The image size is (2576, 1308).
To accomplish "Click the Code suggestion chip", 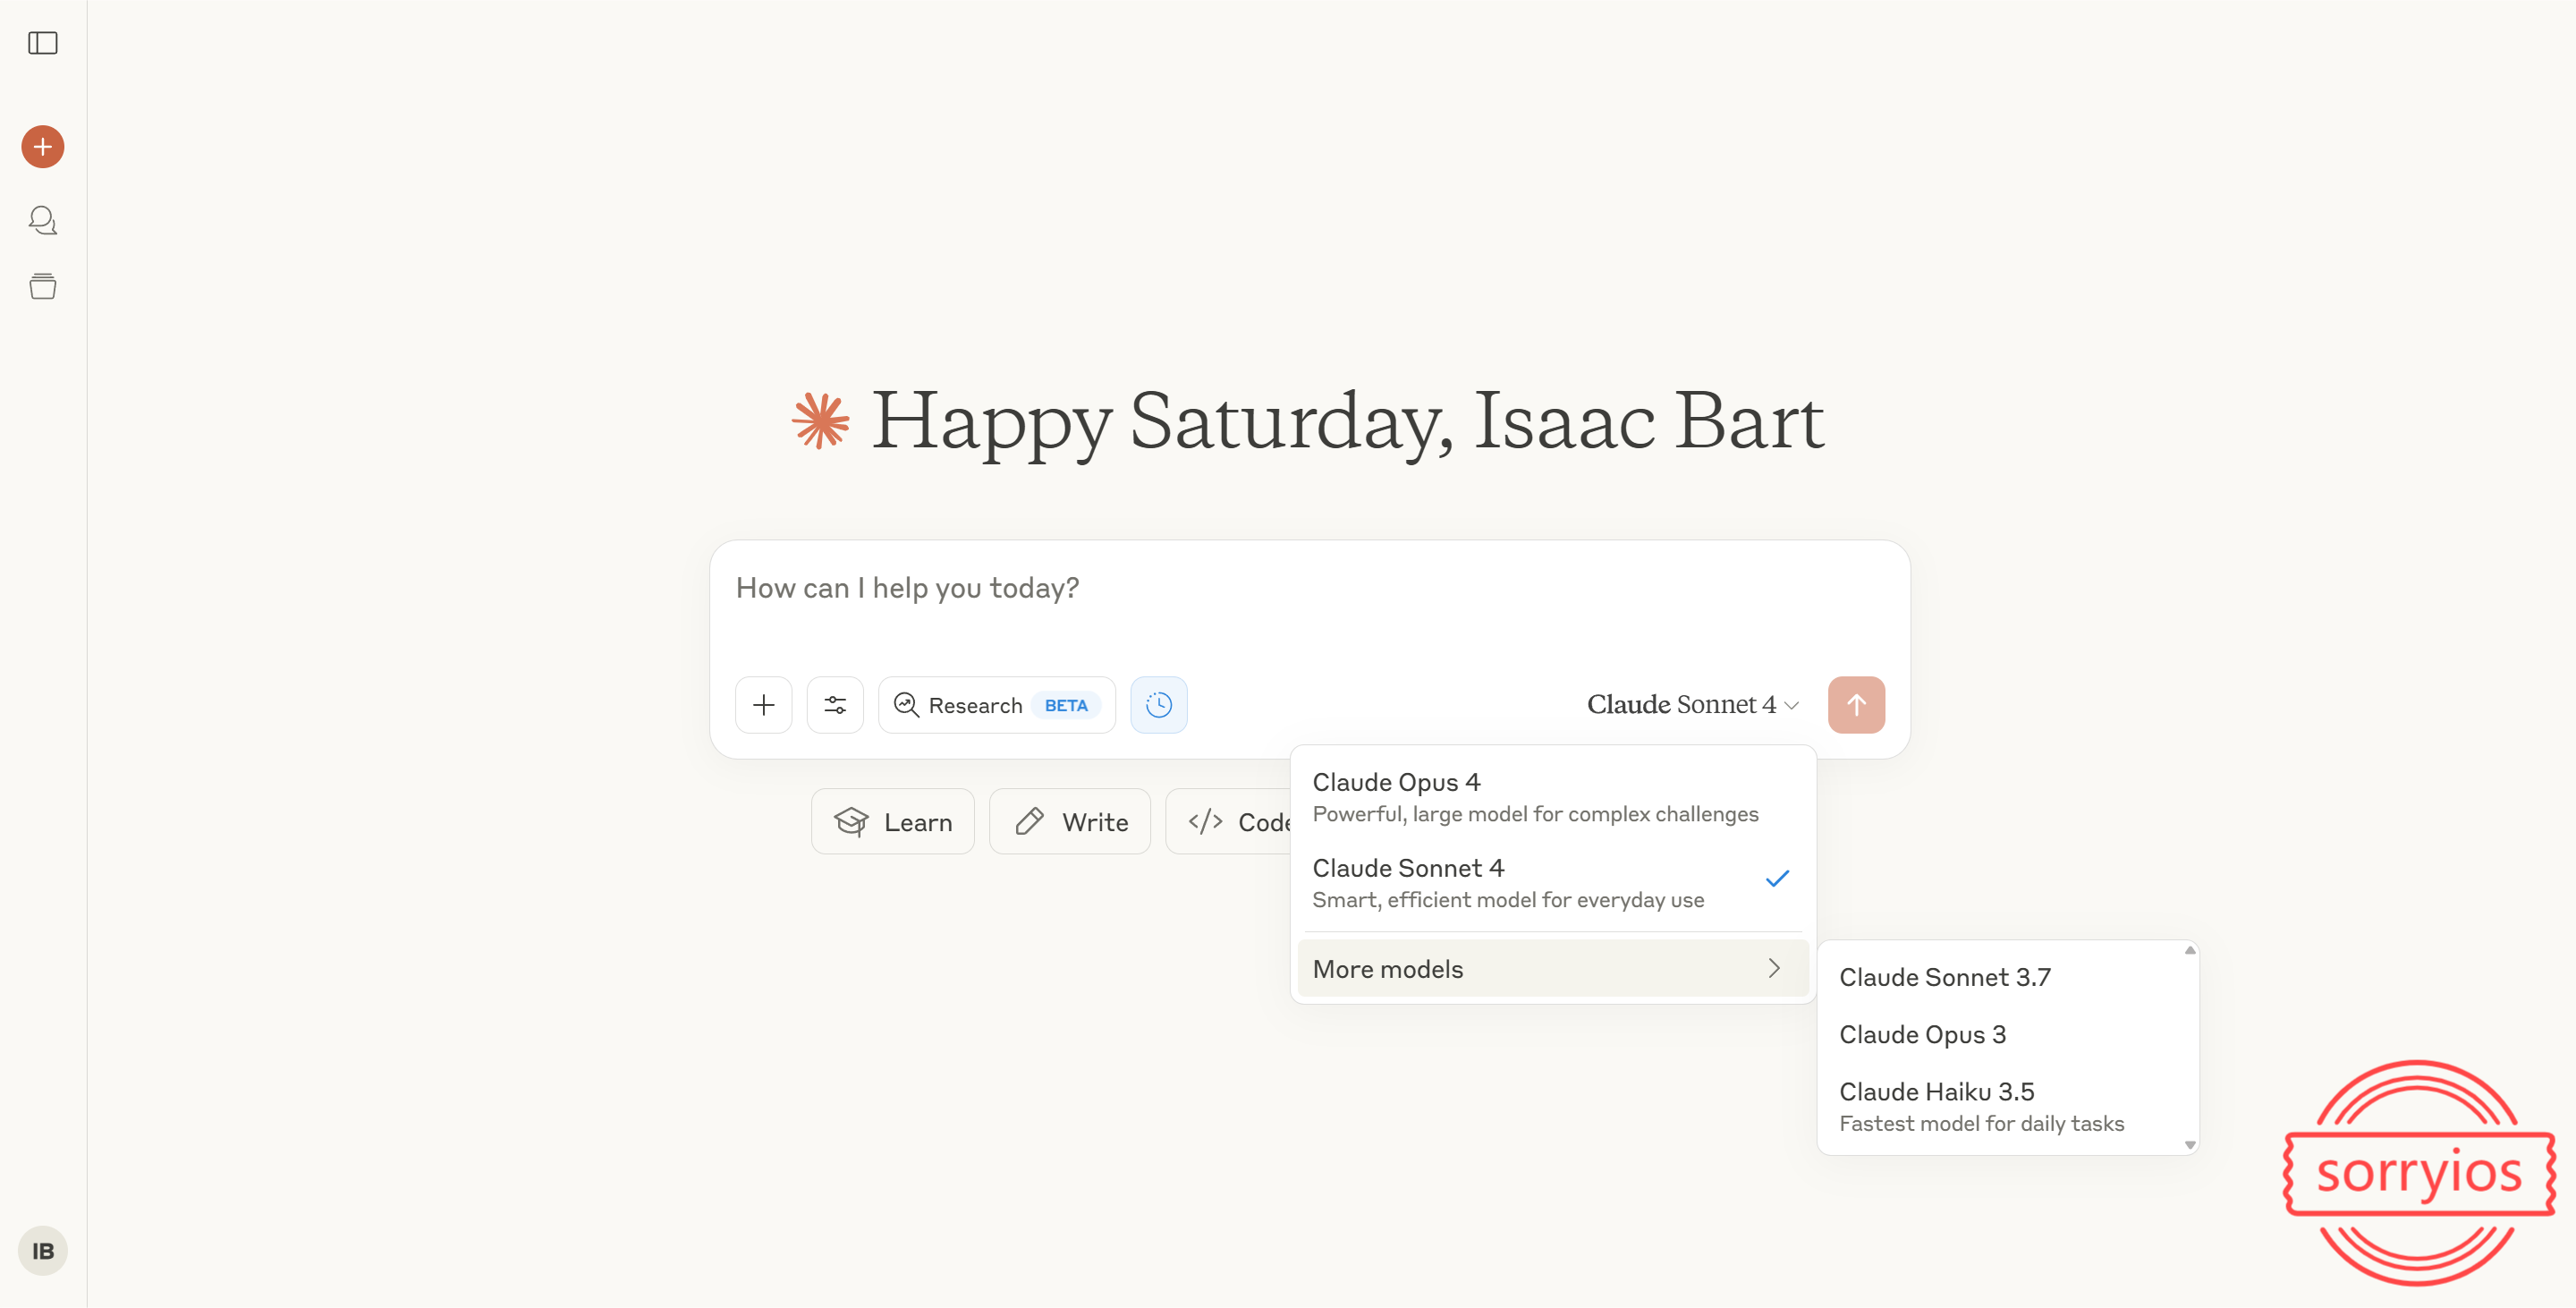I will coord(1229,822).
